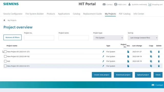
Task: Edit name of New Project 05 (2023-02-01)
Action: click(103, 66)
